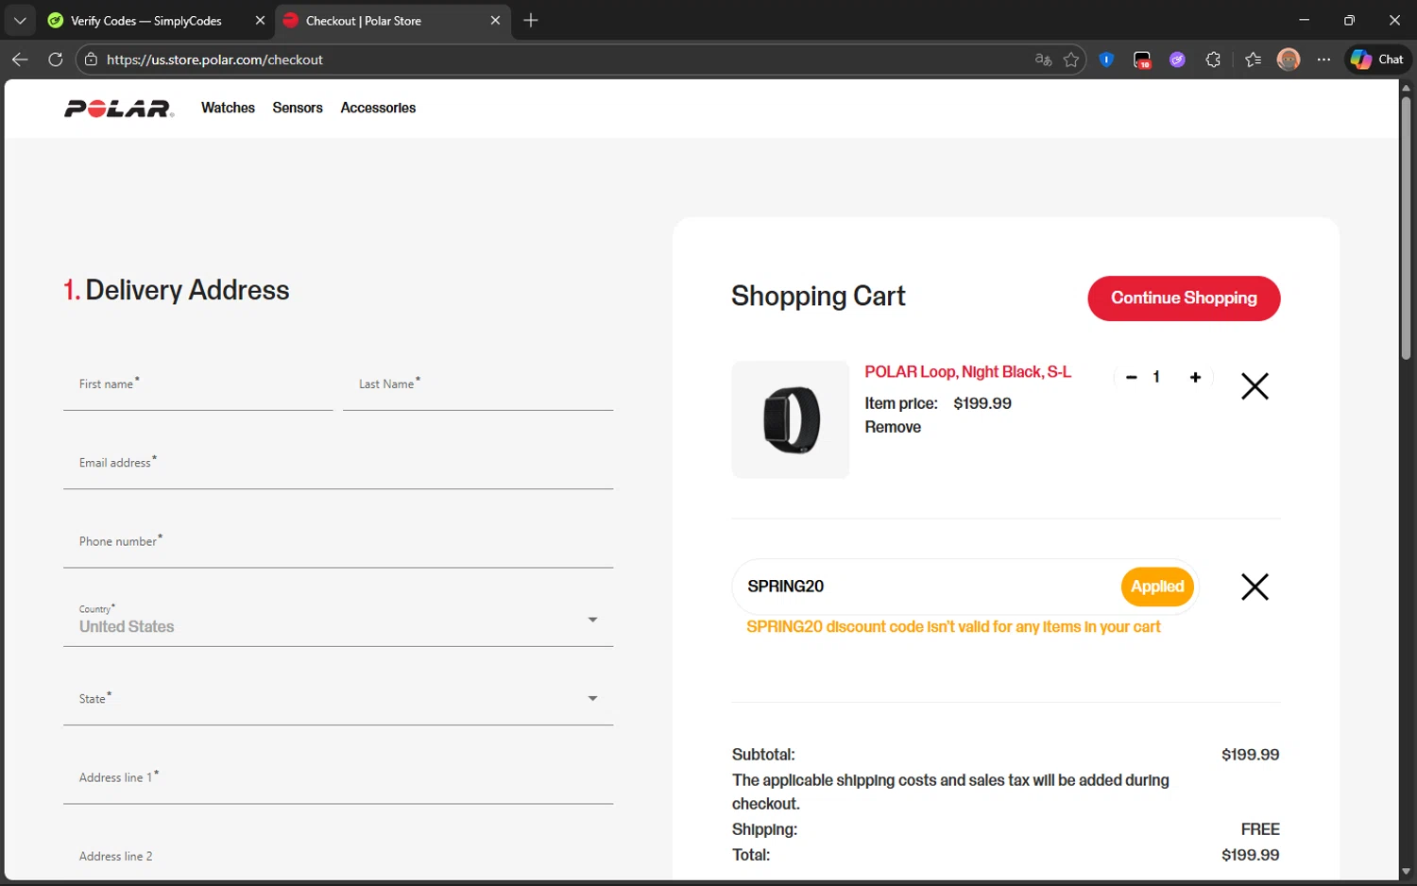Delete the POLAR Loop item with X
This screenshot has width=1417, height=886.
click(x=1255, y=385)
